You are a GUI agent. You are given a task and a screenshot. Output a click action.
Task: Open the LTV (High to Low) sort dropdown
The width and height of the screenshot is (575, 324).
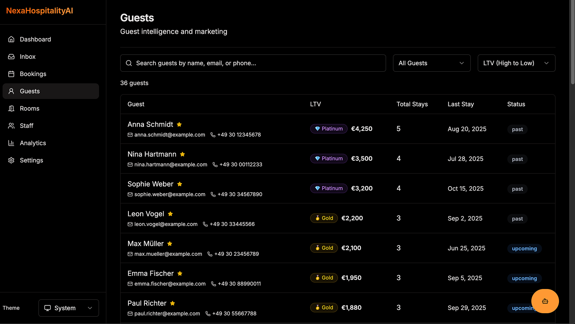tap(516, 63)
